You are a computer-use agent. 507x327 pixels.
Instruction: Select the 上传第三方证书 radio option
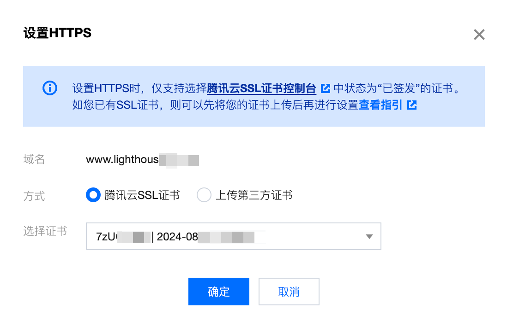pyautogui.click(x=204, y=195)
